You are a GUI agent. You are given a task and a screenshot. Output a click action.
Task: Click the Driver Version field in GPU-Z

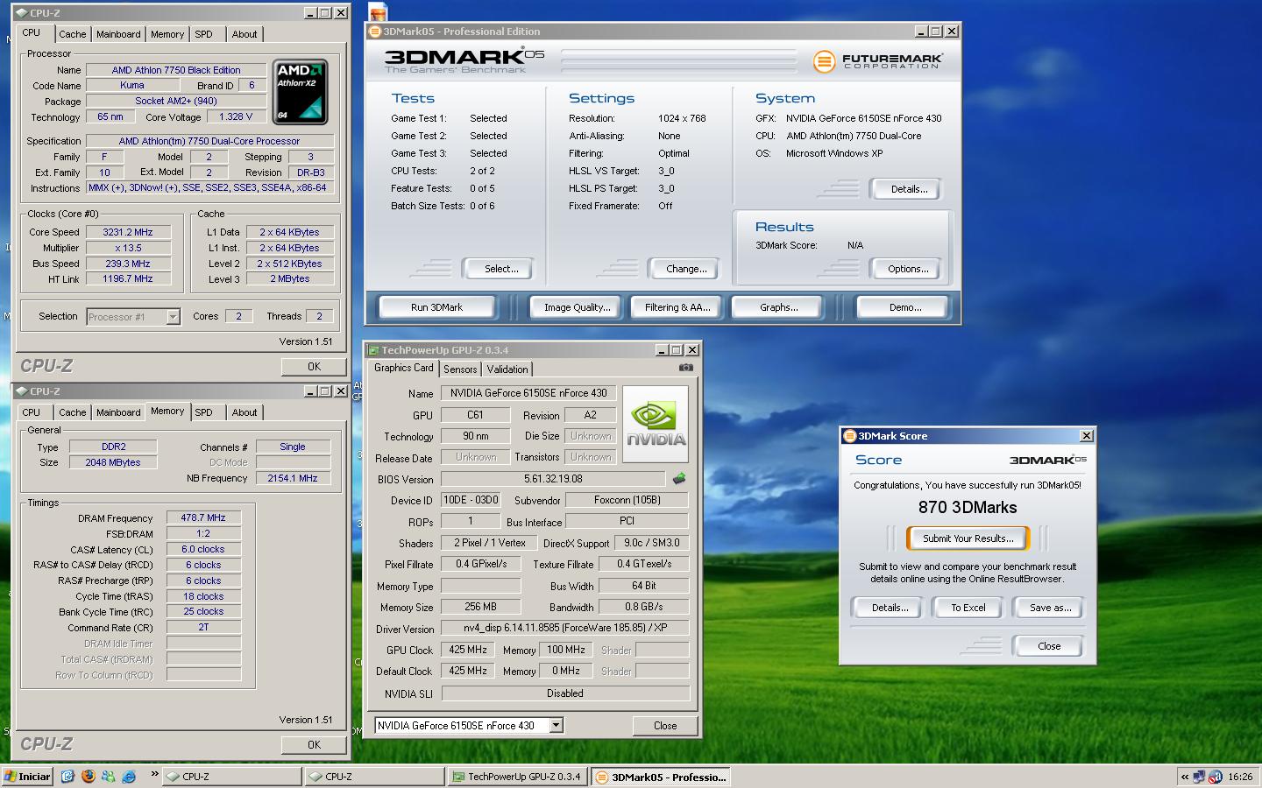click(x=565, y=628)
